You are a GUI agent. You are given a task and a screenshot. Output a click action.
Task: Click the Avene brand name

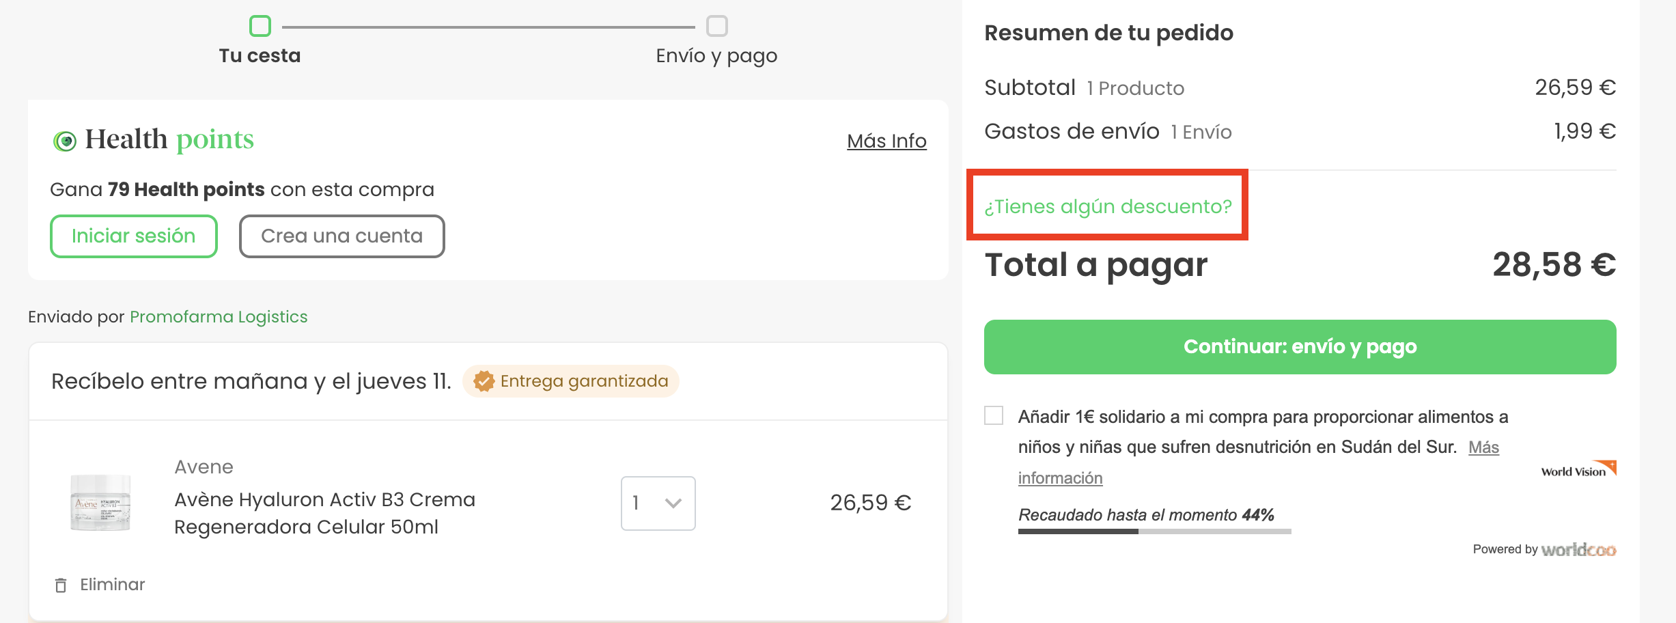tap(204, 467)
